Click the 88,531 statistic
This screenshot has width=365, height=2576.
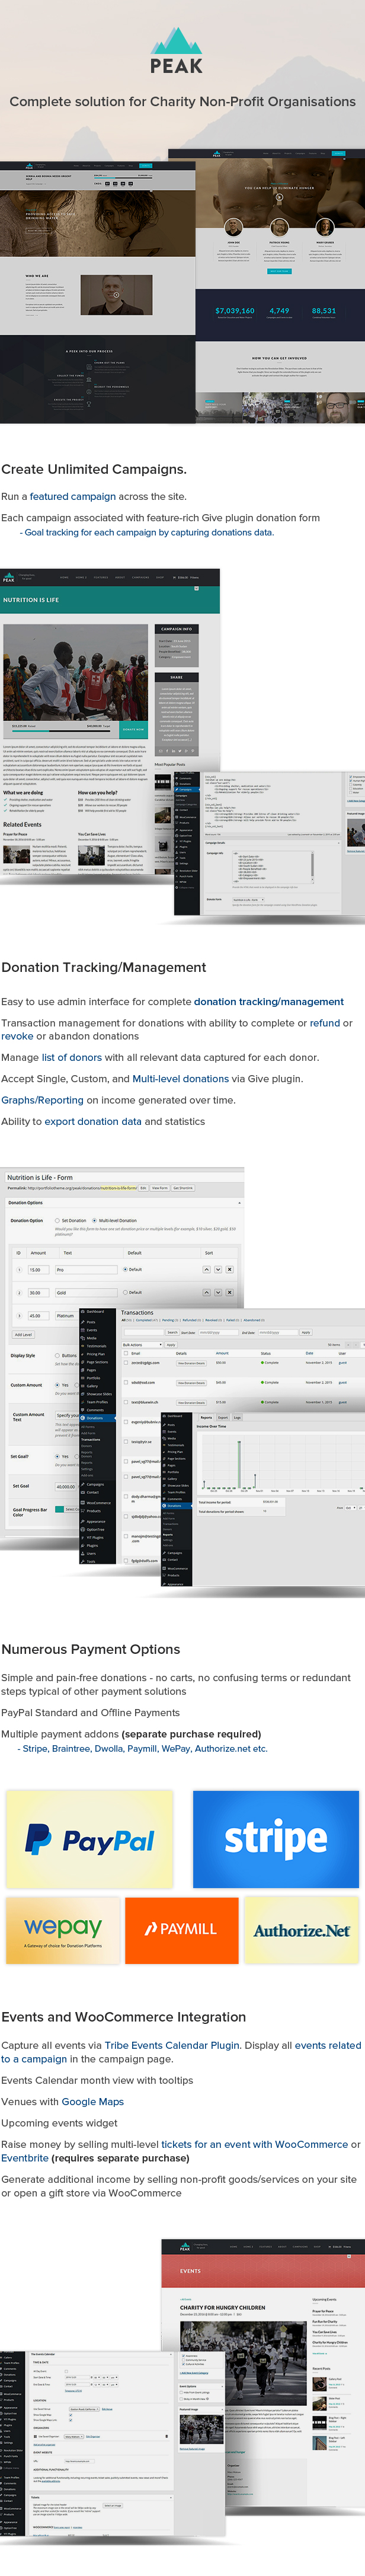324,311
